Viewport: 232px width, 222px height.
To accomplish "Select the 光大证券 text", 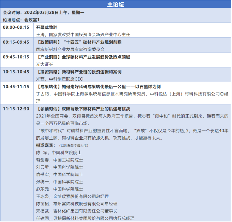I will pos(45,64).
